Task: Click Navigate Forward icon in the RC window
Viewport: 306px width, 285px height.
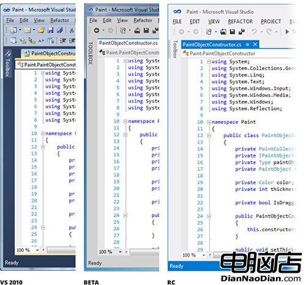Action: [x=196, y=32]
